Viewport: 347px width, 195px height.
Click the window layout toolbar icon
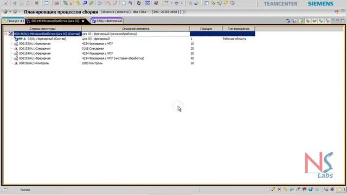(206, 3)
